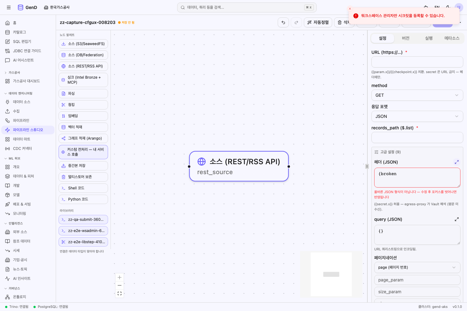Add Shell 코드 node from palette
Screen dimensions: 467x311
click(x=83, y=188)
